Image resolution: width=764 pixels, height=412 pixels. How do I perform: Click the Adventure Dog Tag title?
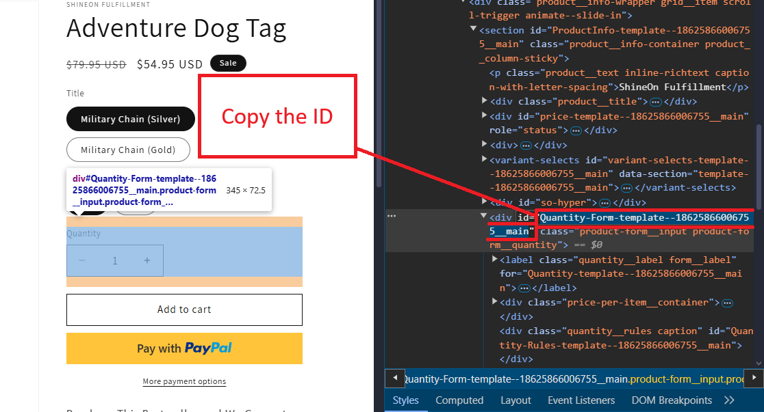click(177, 29)
